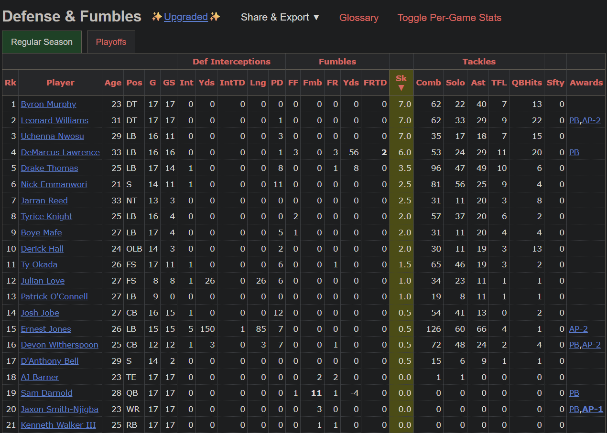Image resolution: width=607 pixels, height=433 pixels.
Task: Sort by Age column header
Action: [x=113, y=83]
